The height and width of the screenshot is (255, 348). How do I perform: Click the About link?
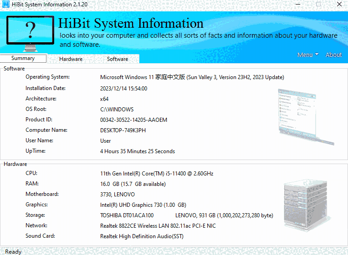(333, 55)
